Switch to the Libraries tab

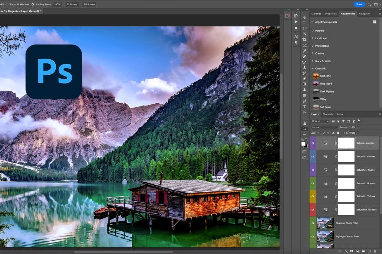click(x=316, y=14)
